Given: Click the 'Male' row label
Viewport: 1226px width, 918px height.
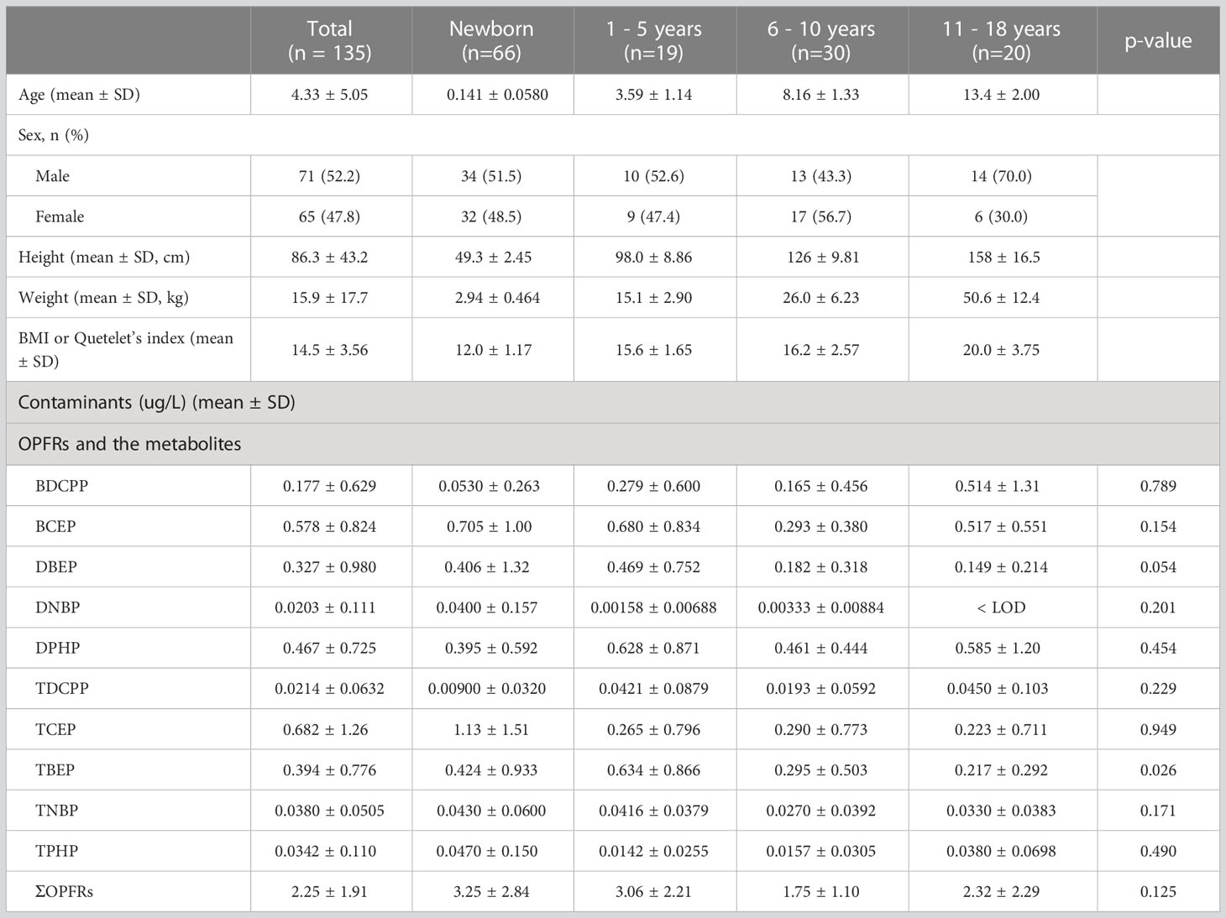Looking at the screenshot, I should tap(52, 176).
